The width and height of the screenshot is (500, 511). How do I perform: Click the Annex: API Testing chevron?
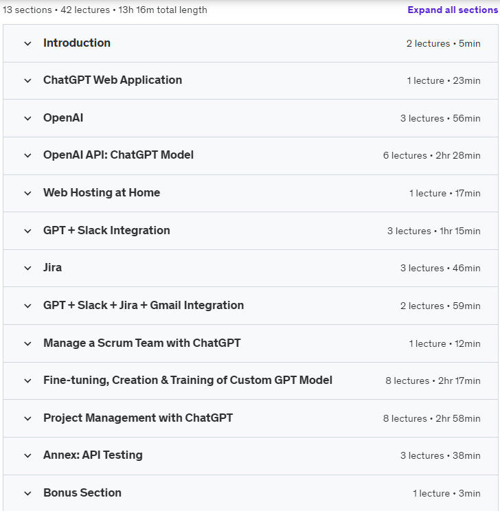(27, 456)
